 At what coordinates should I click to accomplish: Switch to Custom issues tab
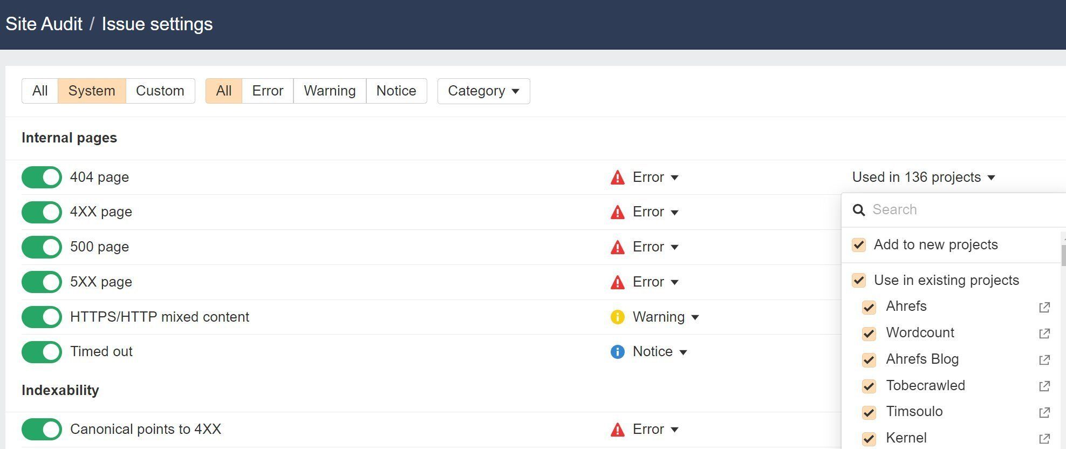[160, 91]
